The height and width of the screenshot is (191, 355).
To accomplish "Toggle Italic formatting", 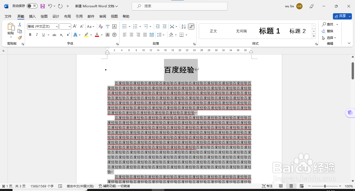I will [37, 35].
